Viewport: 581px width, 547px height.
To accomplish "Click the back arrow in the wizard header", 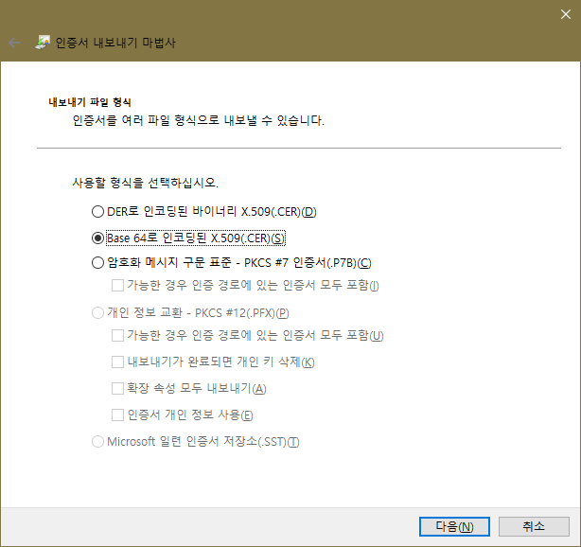I will (x=14, y=43).
